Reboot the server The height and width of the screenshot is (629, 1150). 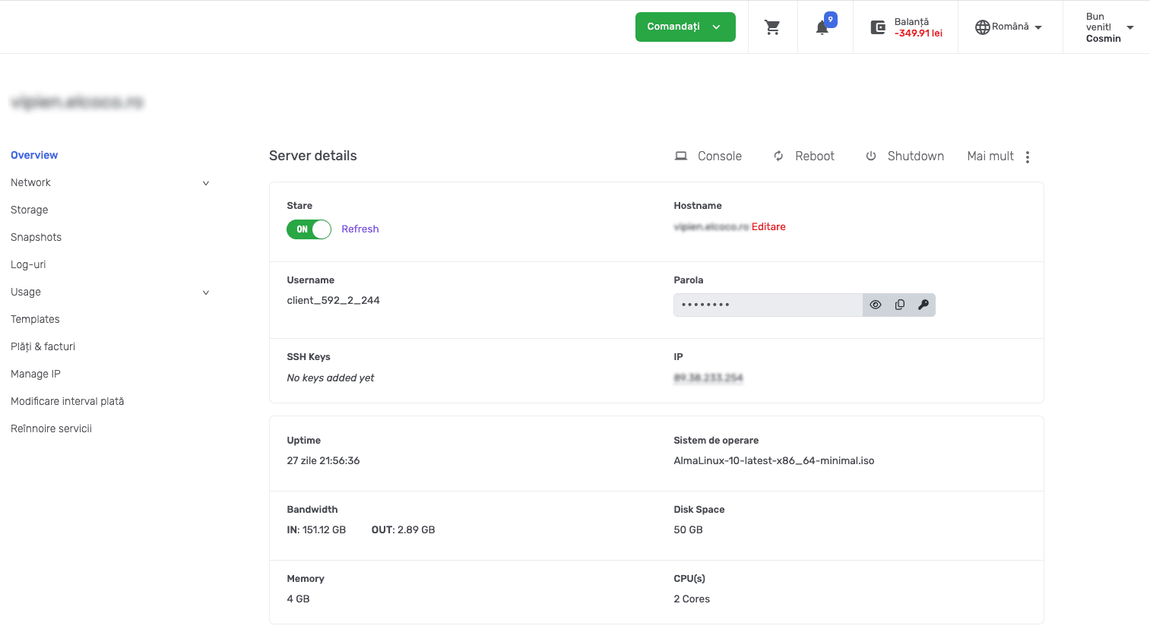click(804, 156)
